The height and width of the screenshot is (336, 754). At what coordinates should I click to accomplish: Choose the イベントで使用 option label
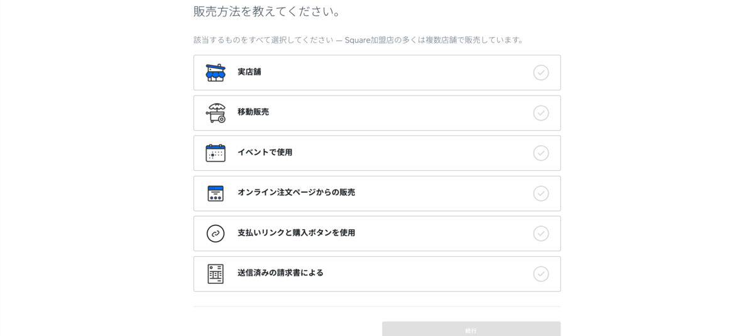pyautogui.click(x=265, y=153)
